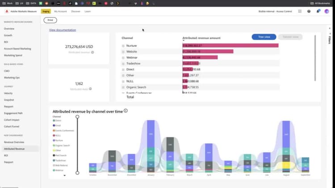This screenshot has width=335, height=188.
Task: Tick the NULL row checkbox
Action: pyautogui.click(x=123, y=81)
